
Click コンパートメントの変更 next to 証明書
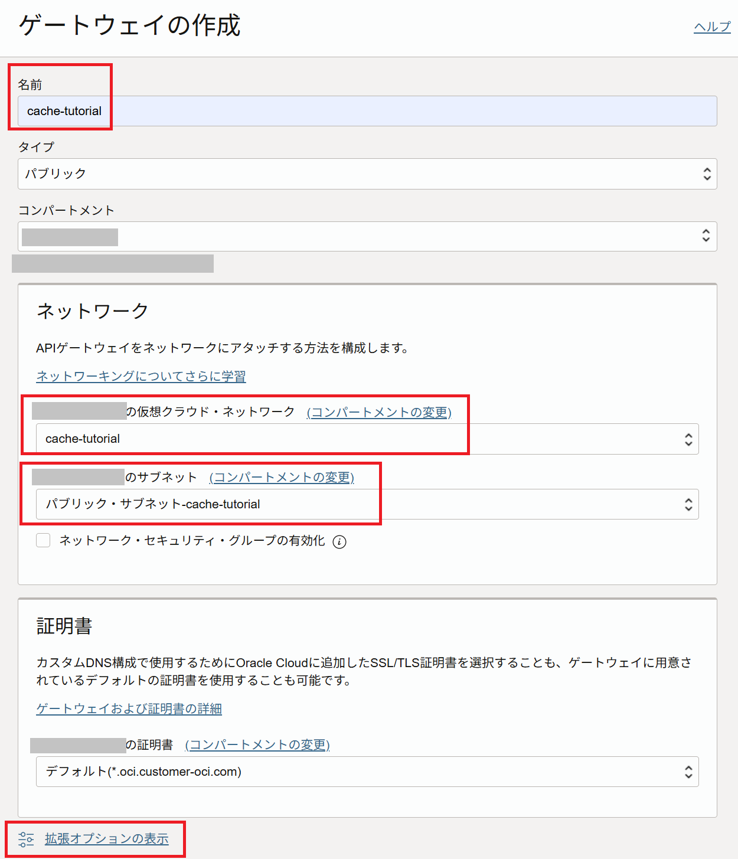coord(257,745)
